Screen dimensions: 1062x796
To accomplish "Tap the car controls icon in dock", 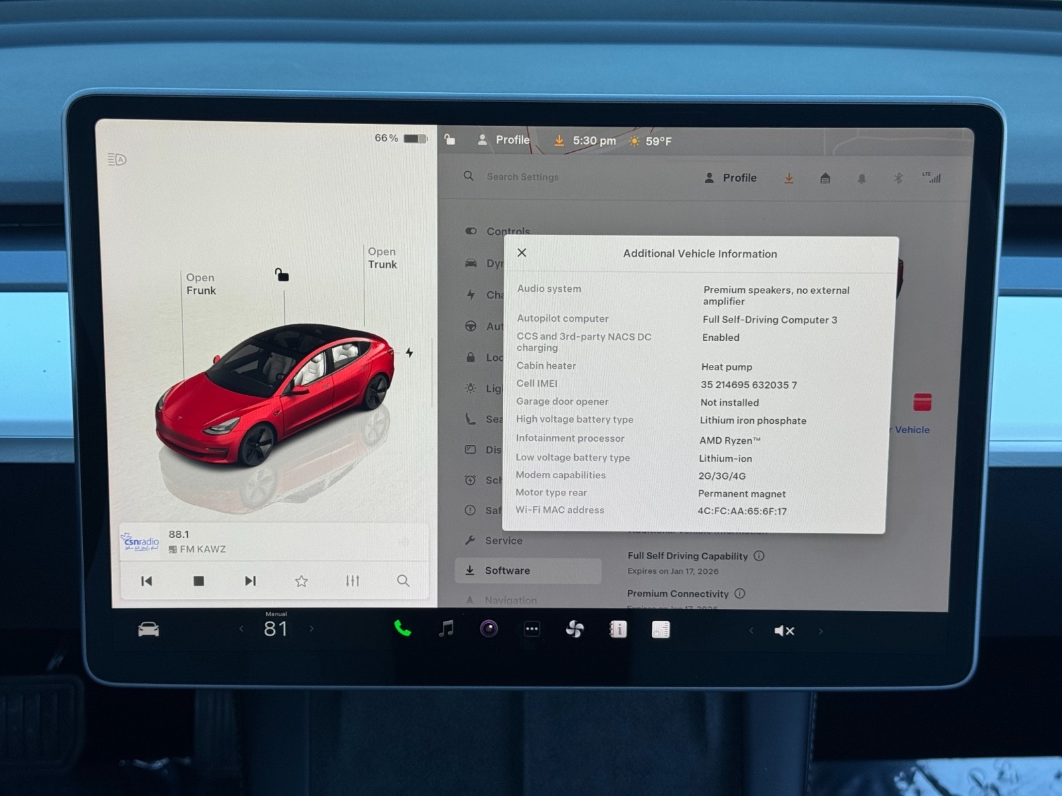I will (x=148, y=630).
